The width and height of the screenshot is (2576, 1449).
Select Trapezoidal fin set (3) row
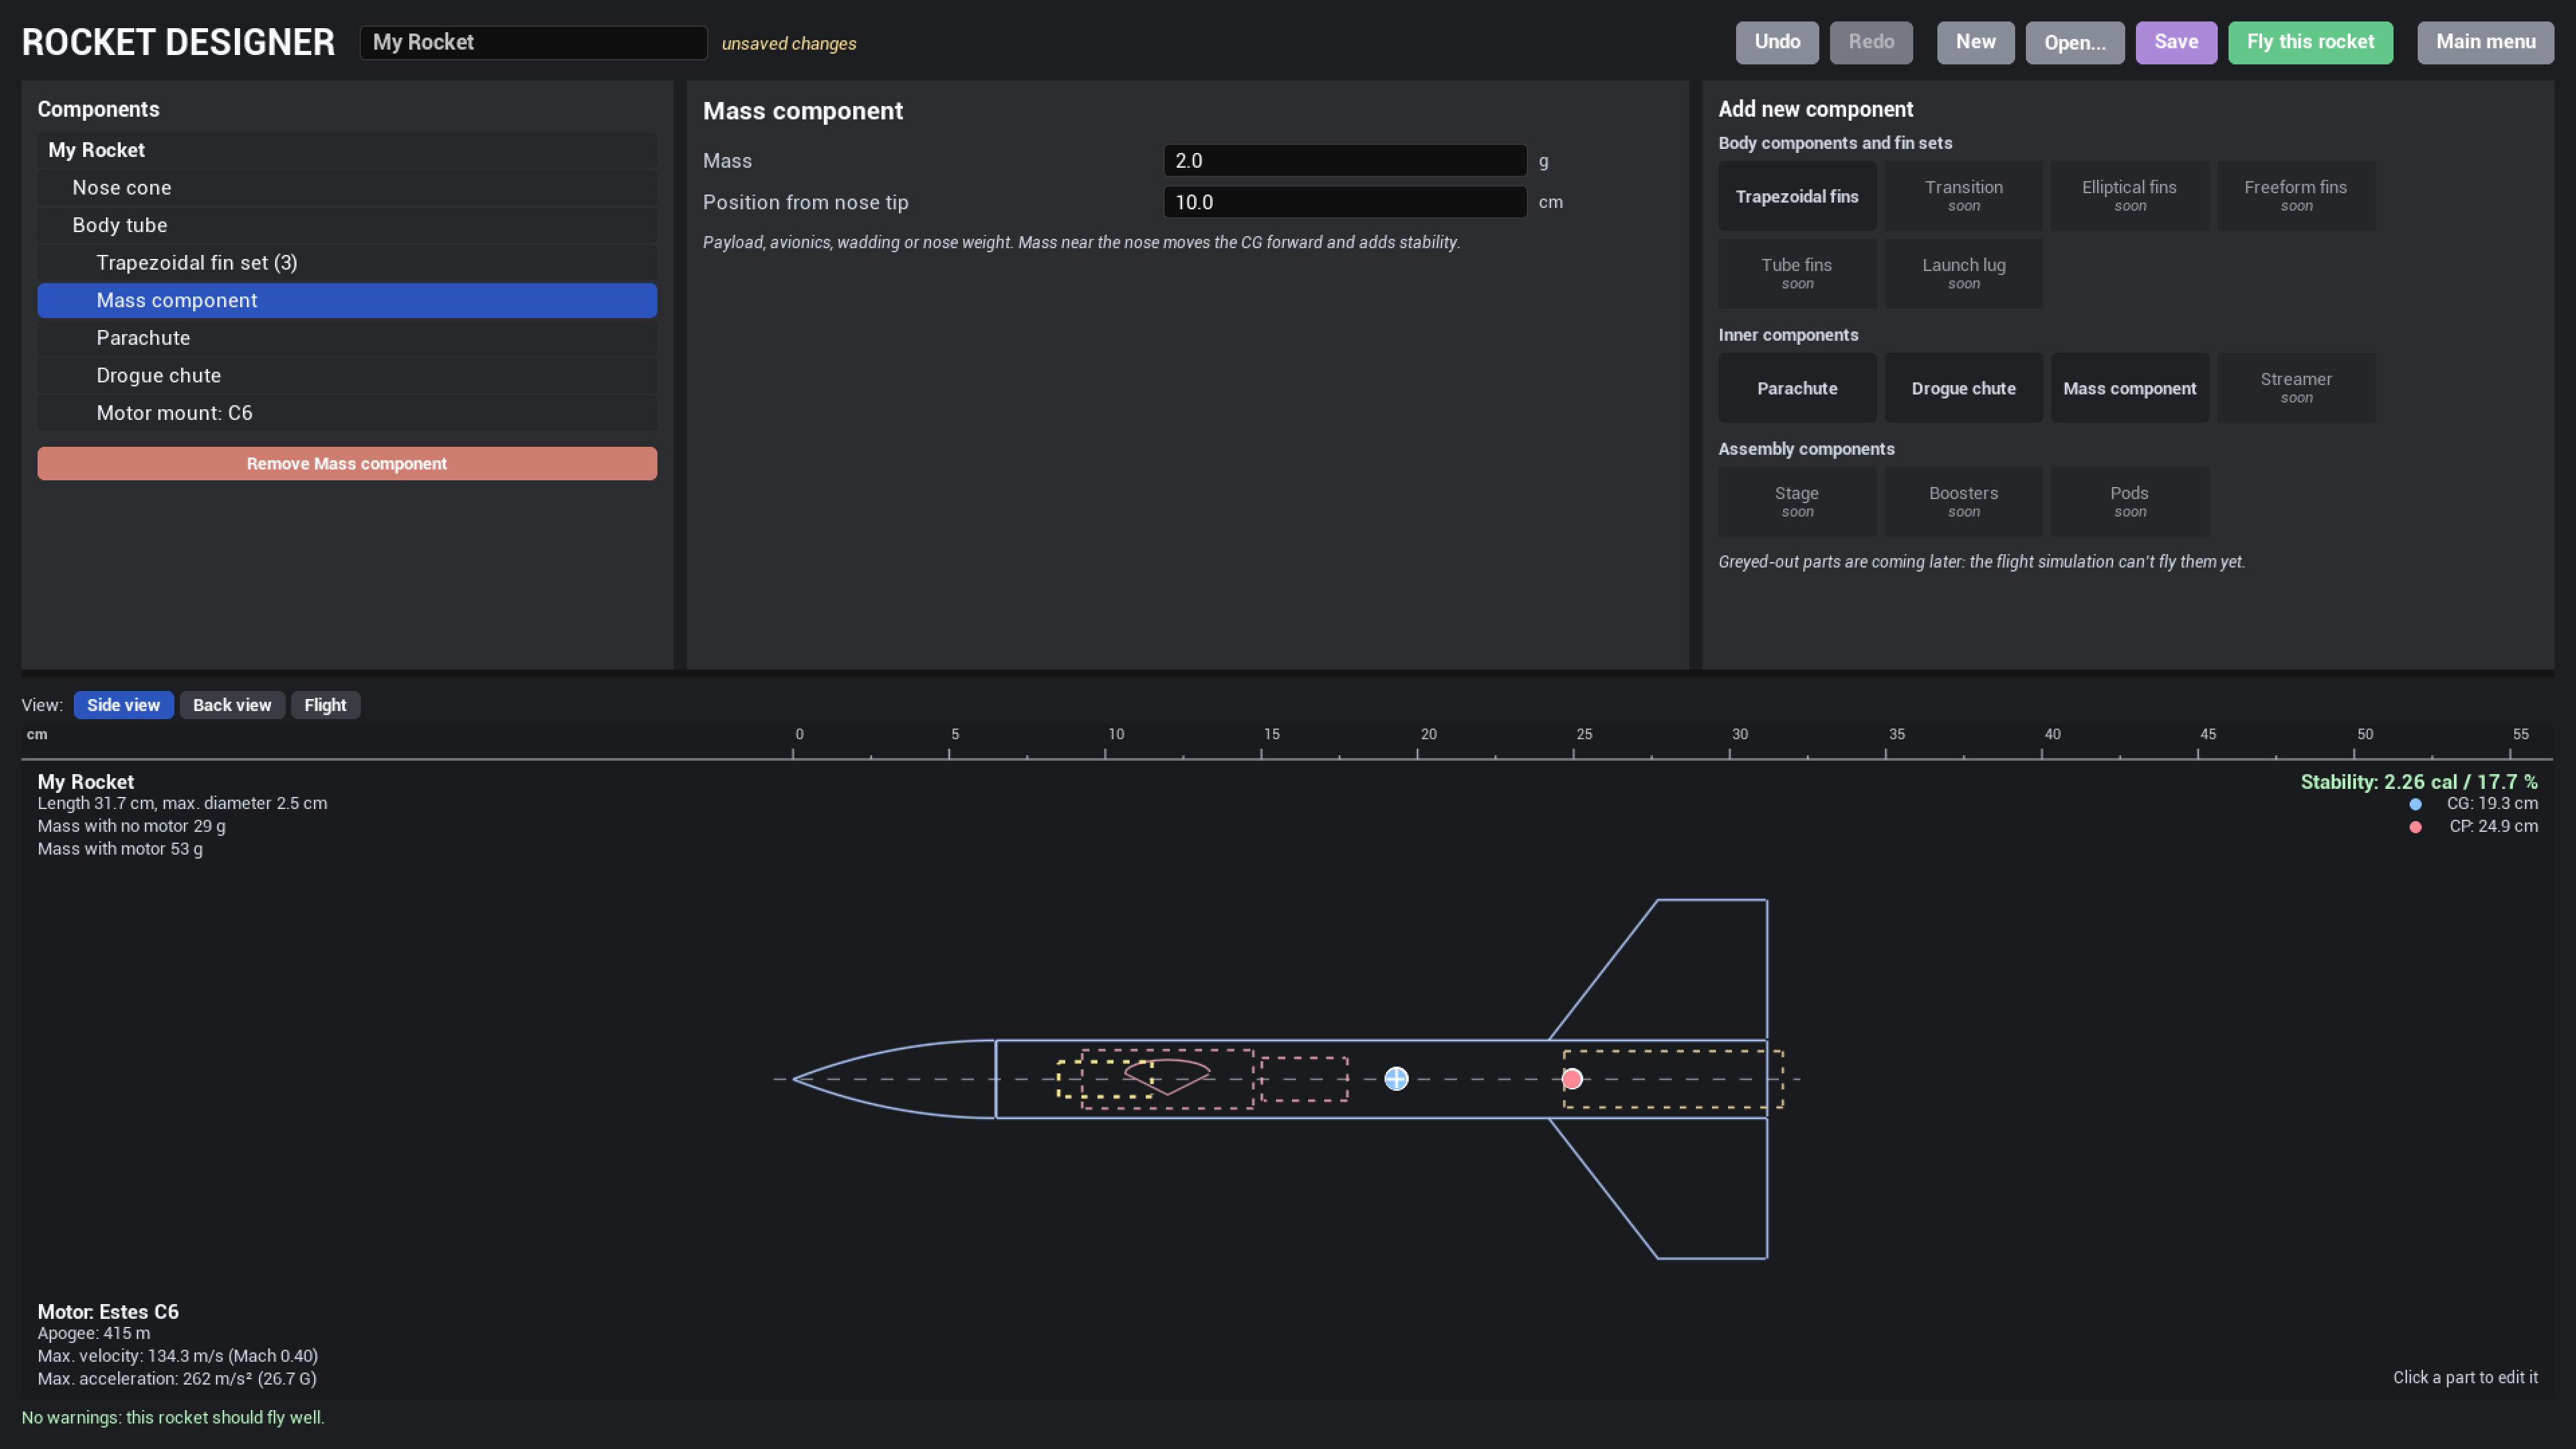point(347,263)
